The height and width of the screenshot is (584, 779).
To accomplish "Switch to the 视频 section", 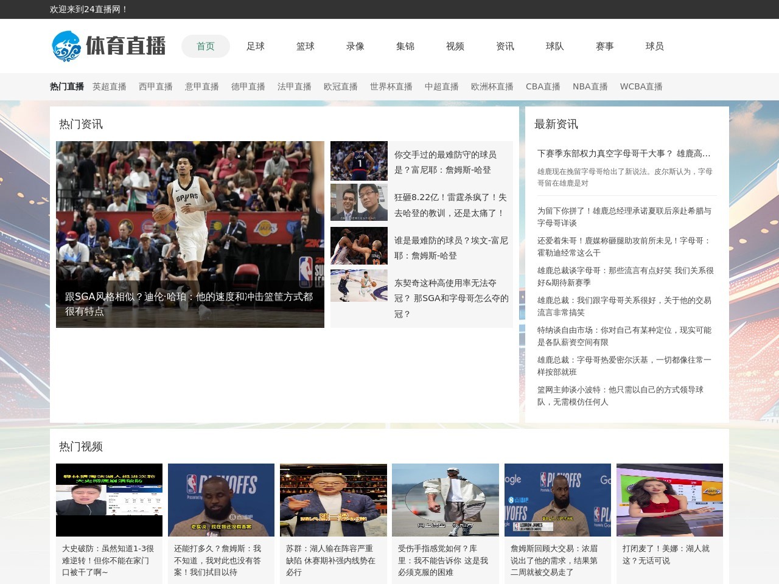I will (455, 46).
